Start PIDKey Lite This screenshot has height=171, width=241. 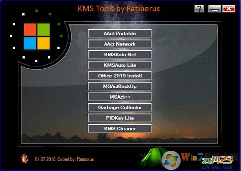tap(119, 118)
